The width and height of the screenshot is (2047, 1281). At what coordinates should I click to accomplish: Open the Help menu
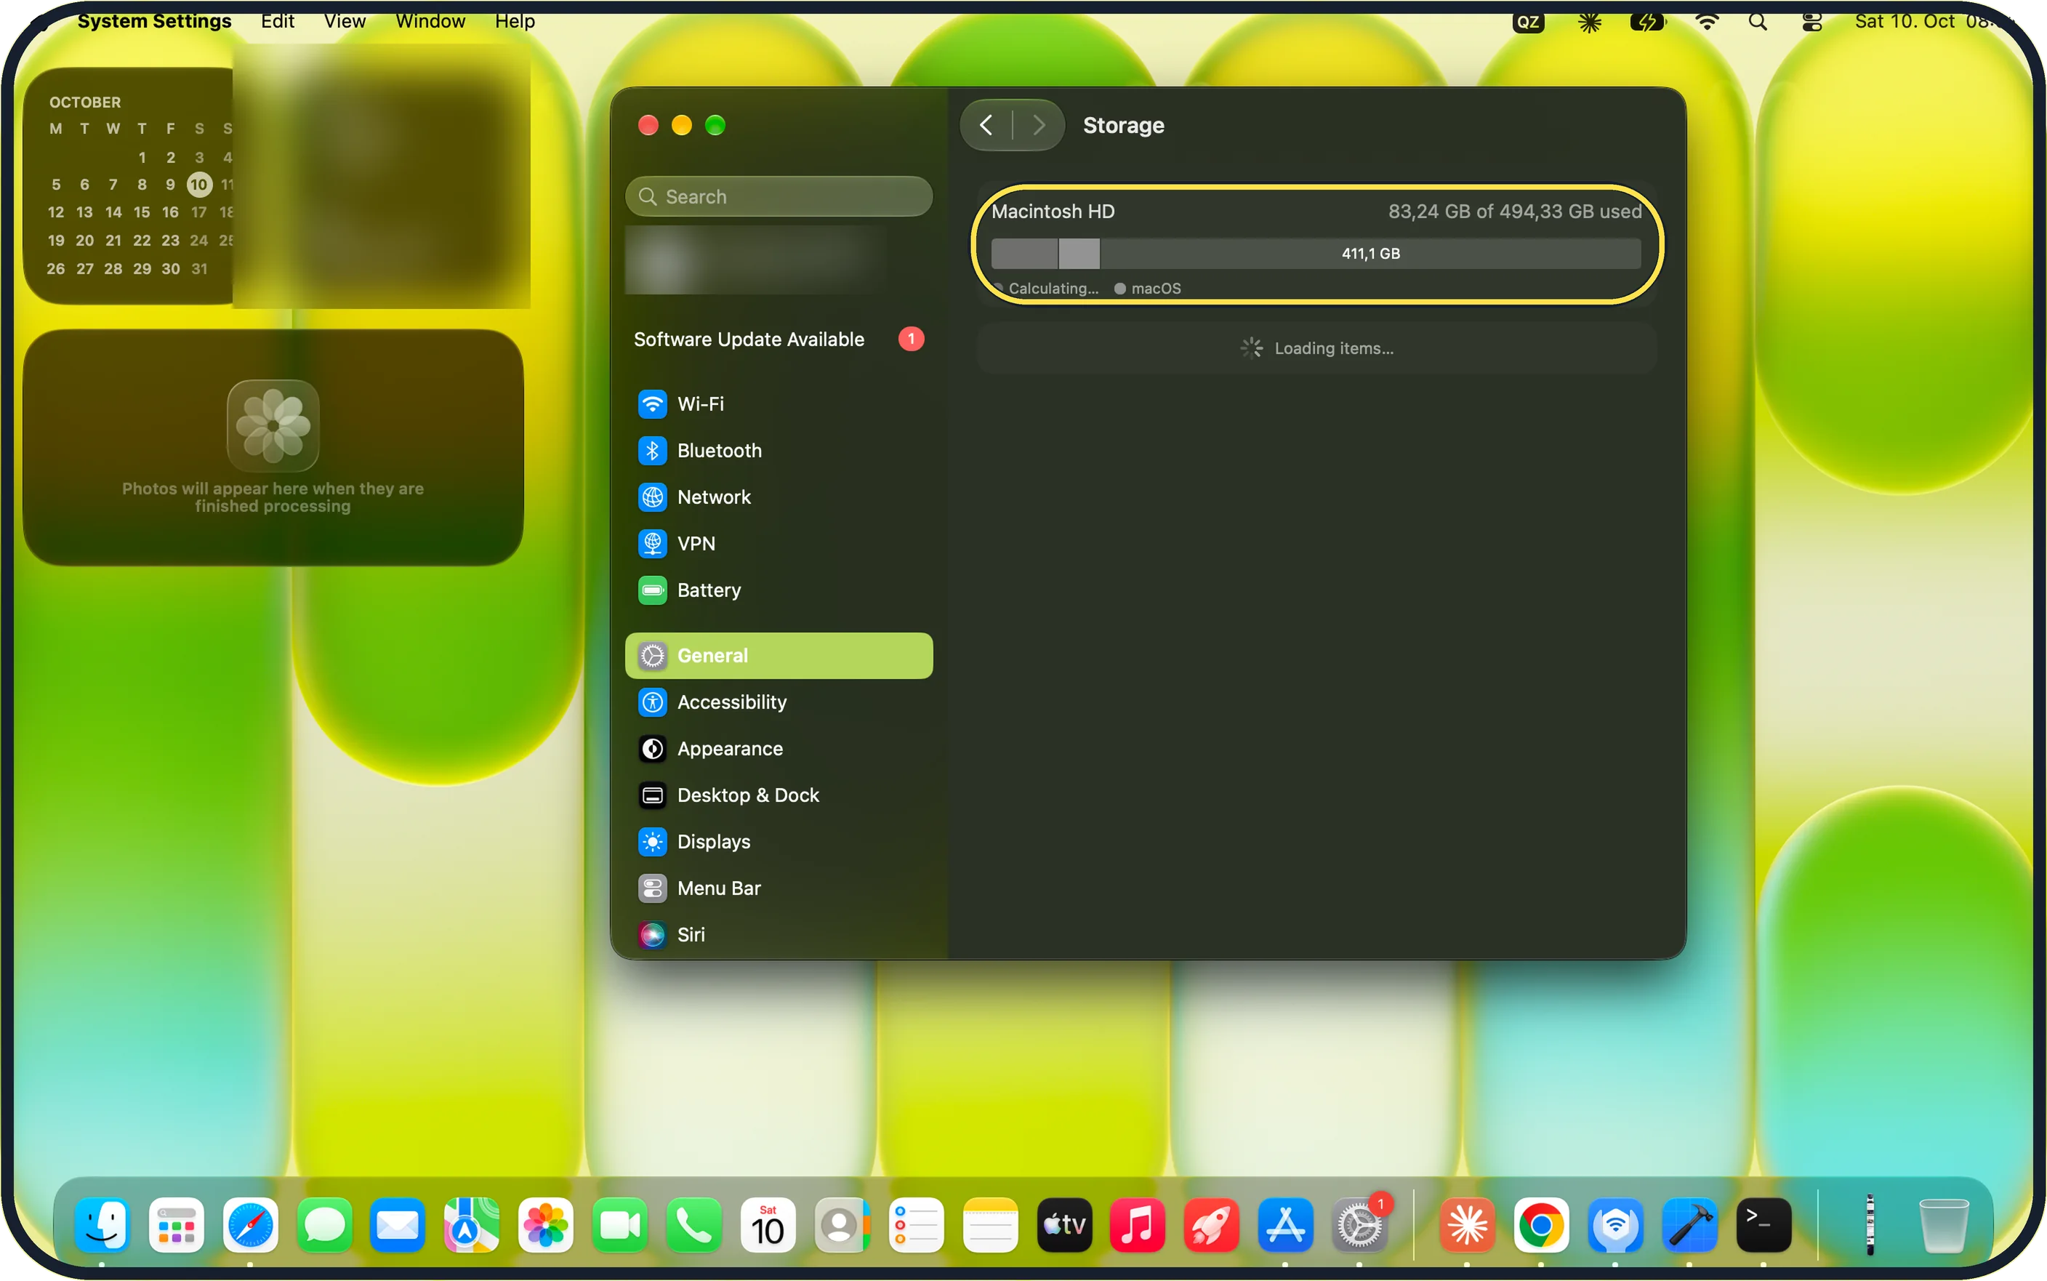pos(514,20)
